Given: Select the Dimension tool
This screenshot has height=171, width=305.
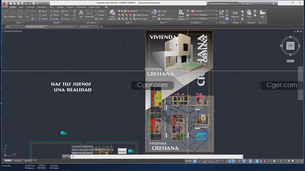Looking at the screenshot, I should pos(89,14).
